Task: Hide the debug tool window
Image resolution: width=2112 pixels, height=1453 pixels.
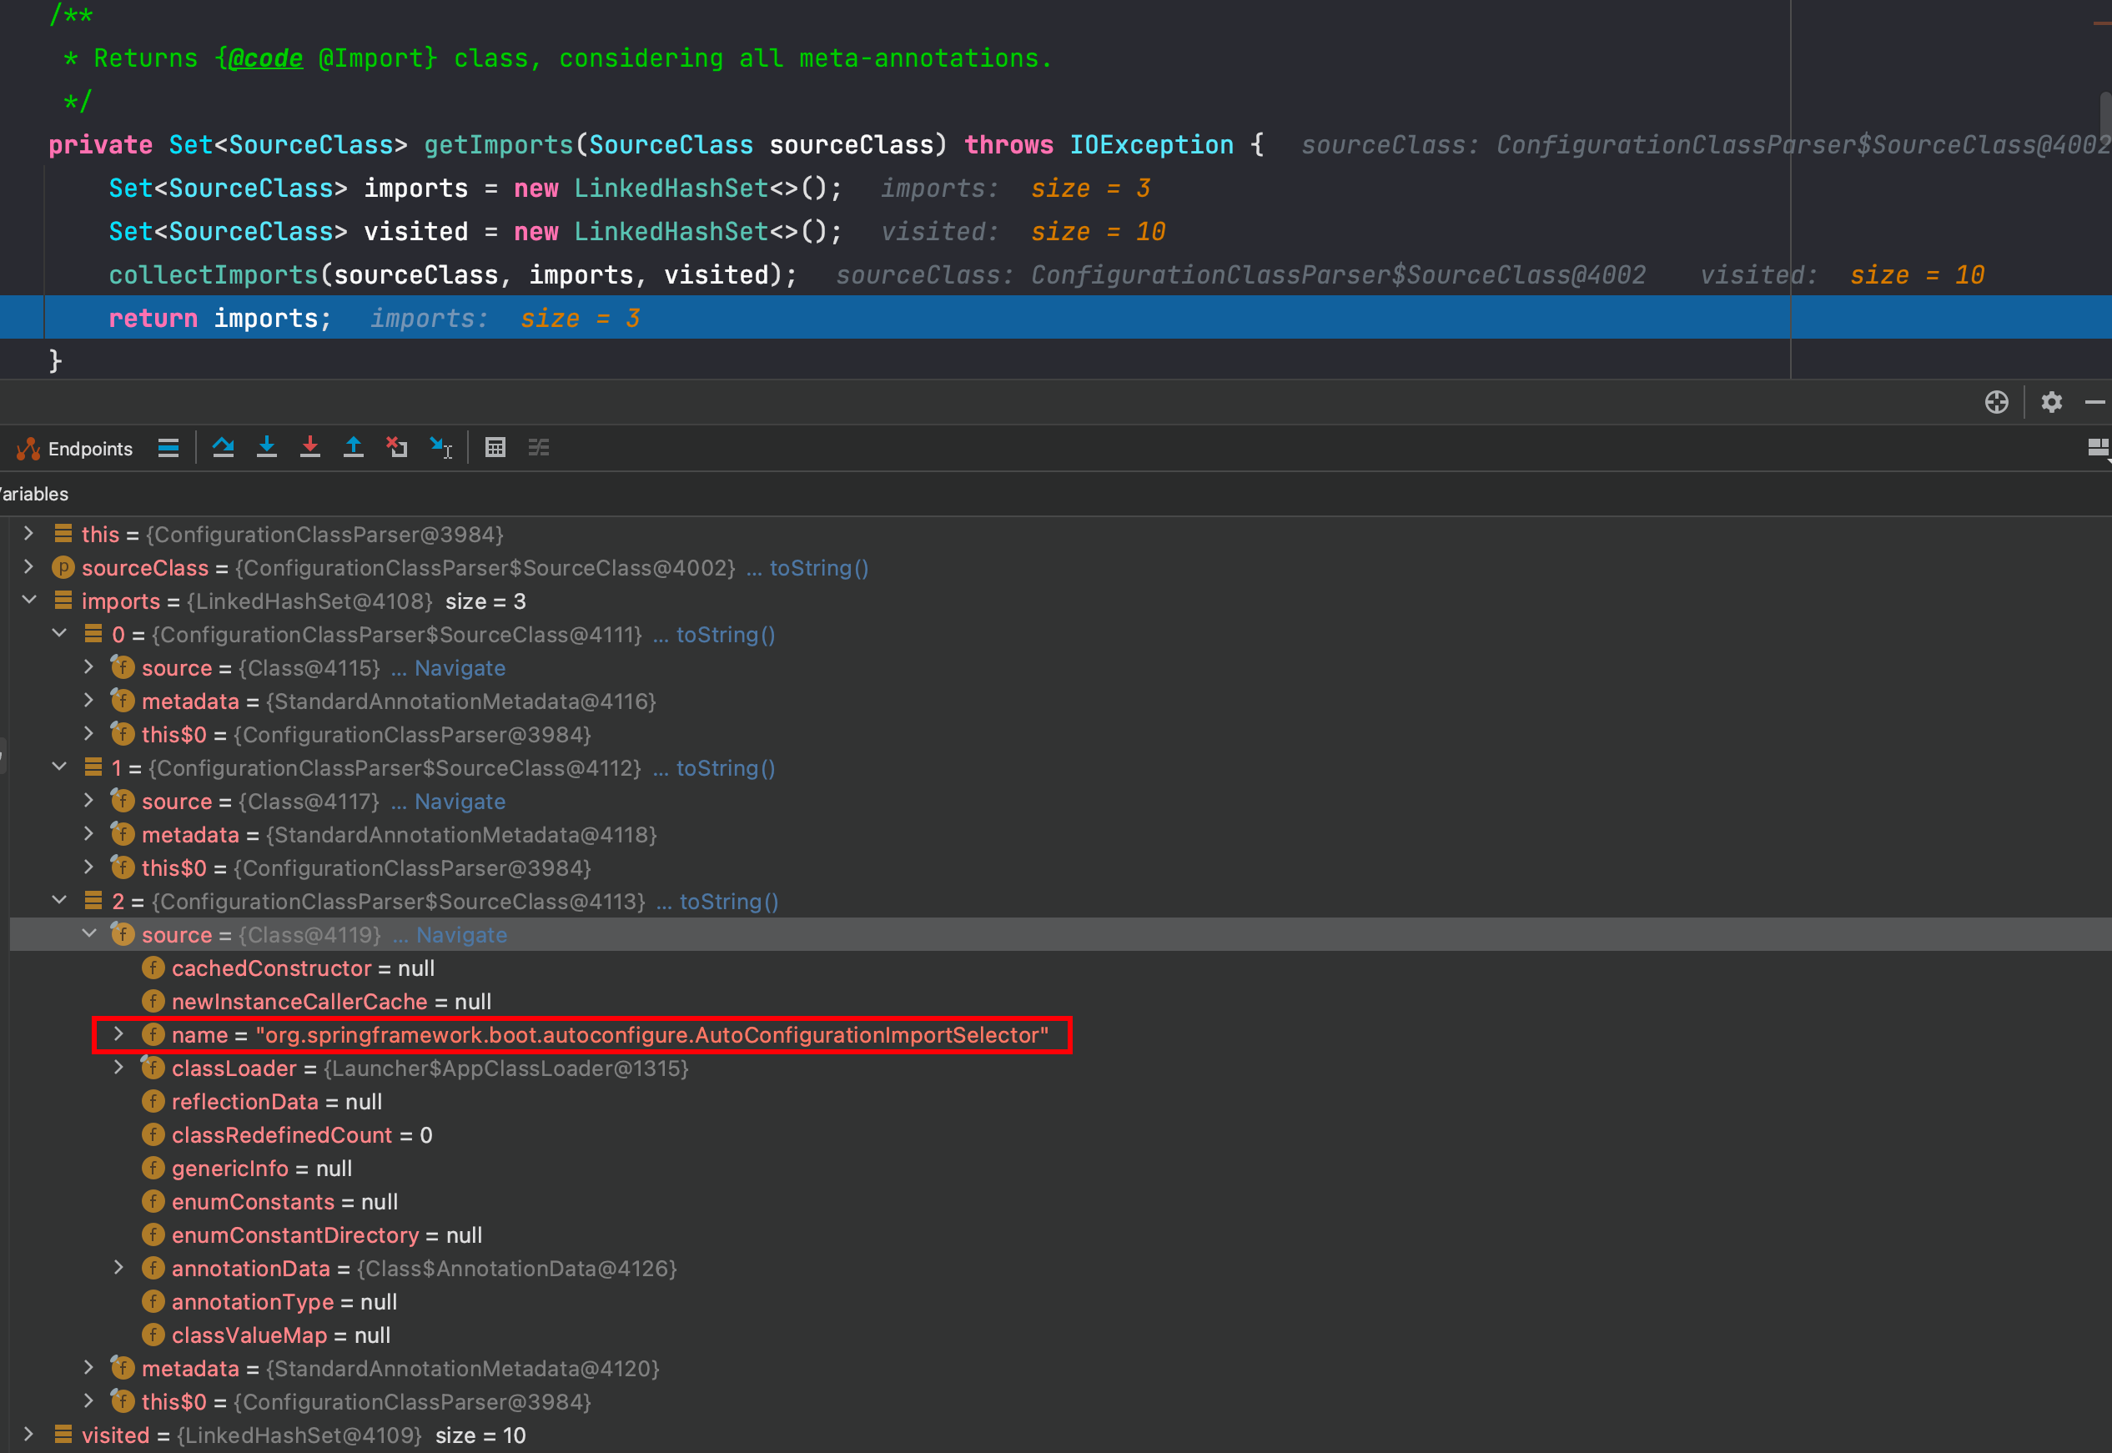Action: tap(2095, 402)
